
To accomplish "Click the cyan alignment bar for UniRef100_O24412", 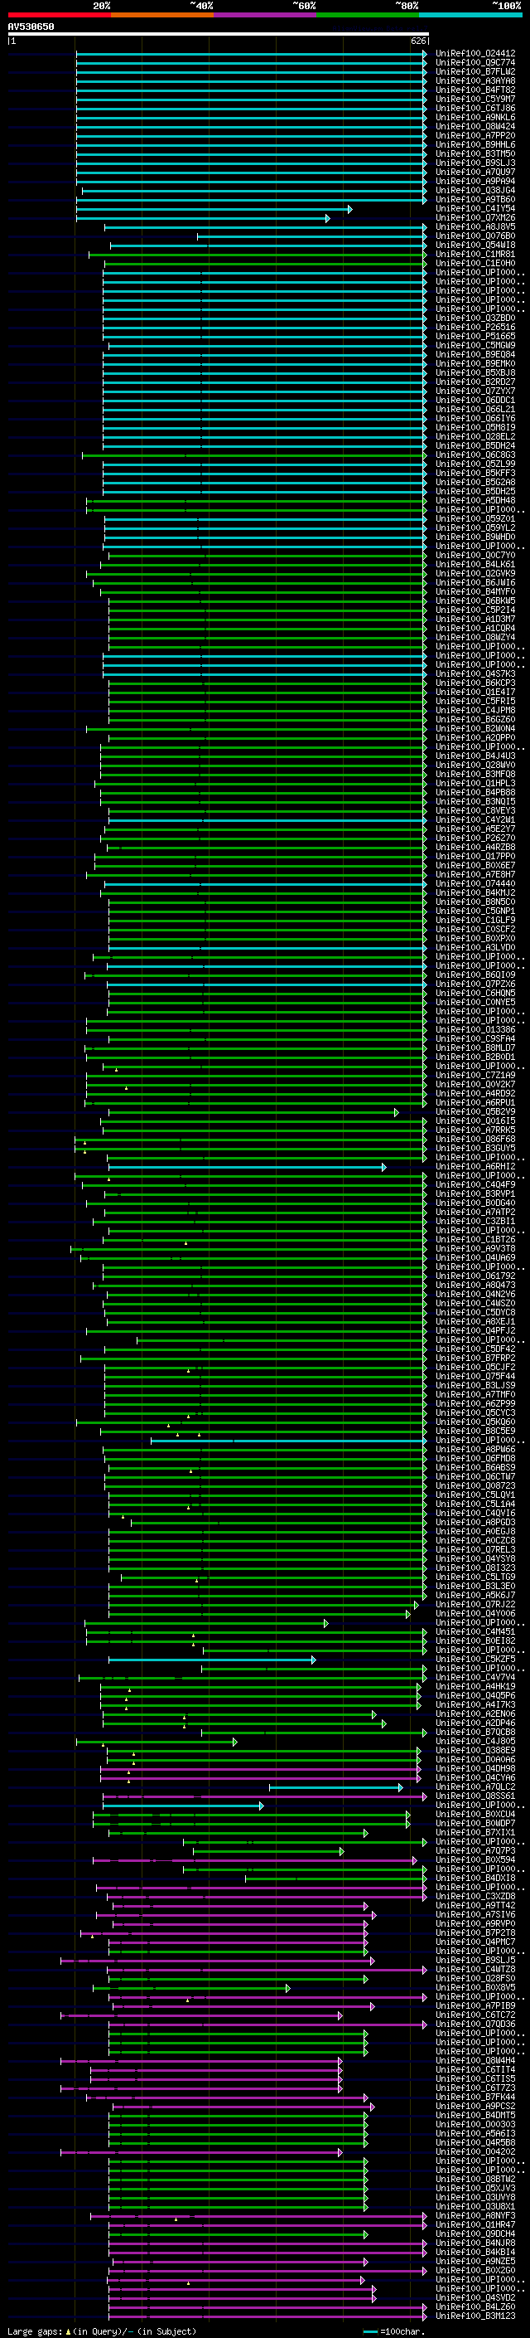I will click(251, 54).
